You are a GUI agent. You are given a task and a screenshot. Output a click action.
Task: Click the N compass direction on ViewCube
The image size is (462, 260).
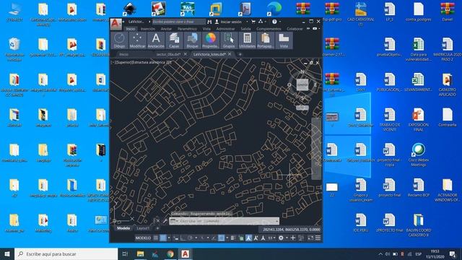pos(302,71)
